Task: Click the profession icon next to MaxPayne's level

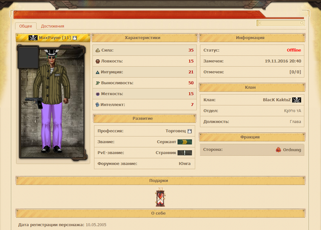Action: (75, 38)
